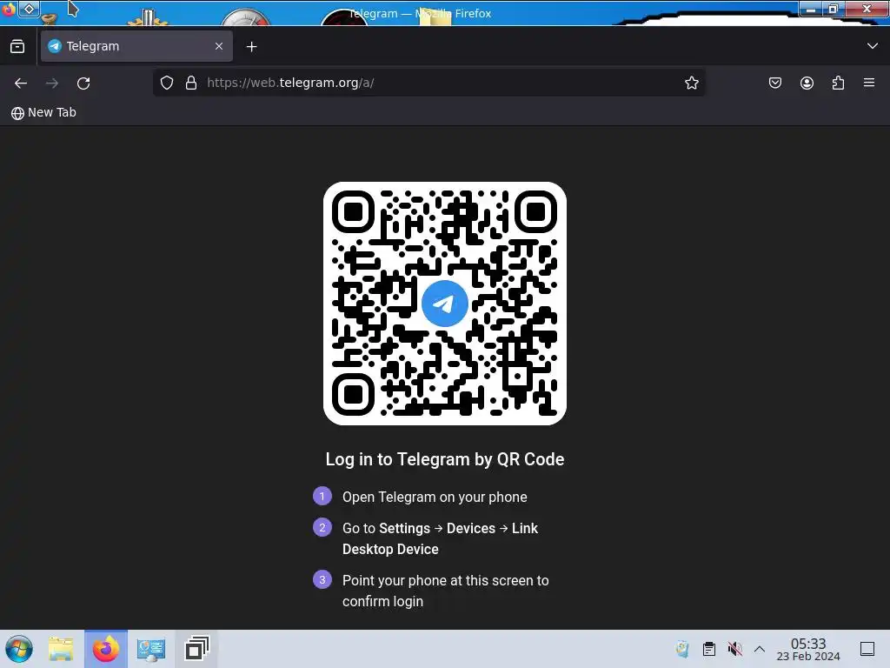Open the window switcher taskbar icon
This screenshot has height=668, width=890.
coord(196,649)
